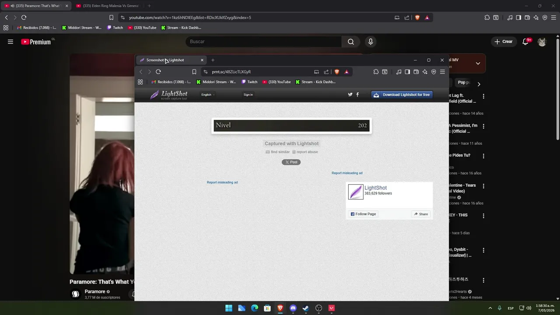Open options menu for 'Pides Tu?' video
Screen dimensions: 560x315
tap(483, 156)
